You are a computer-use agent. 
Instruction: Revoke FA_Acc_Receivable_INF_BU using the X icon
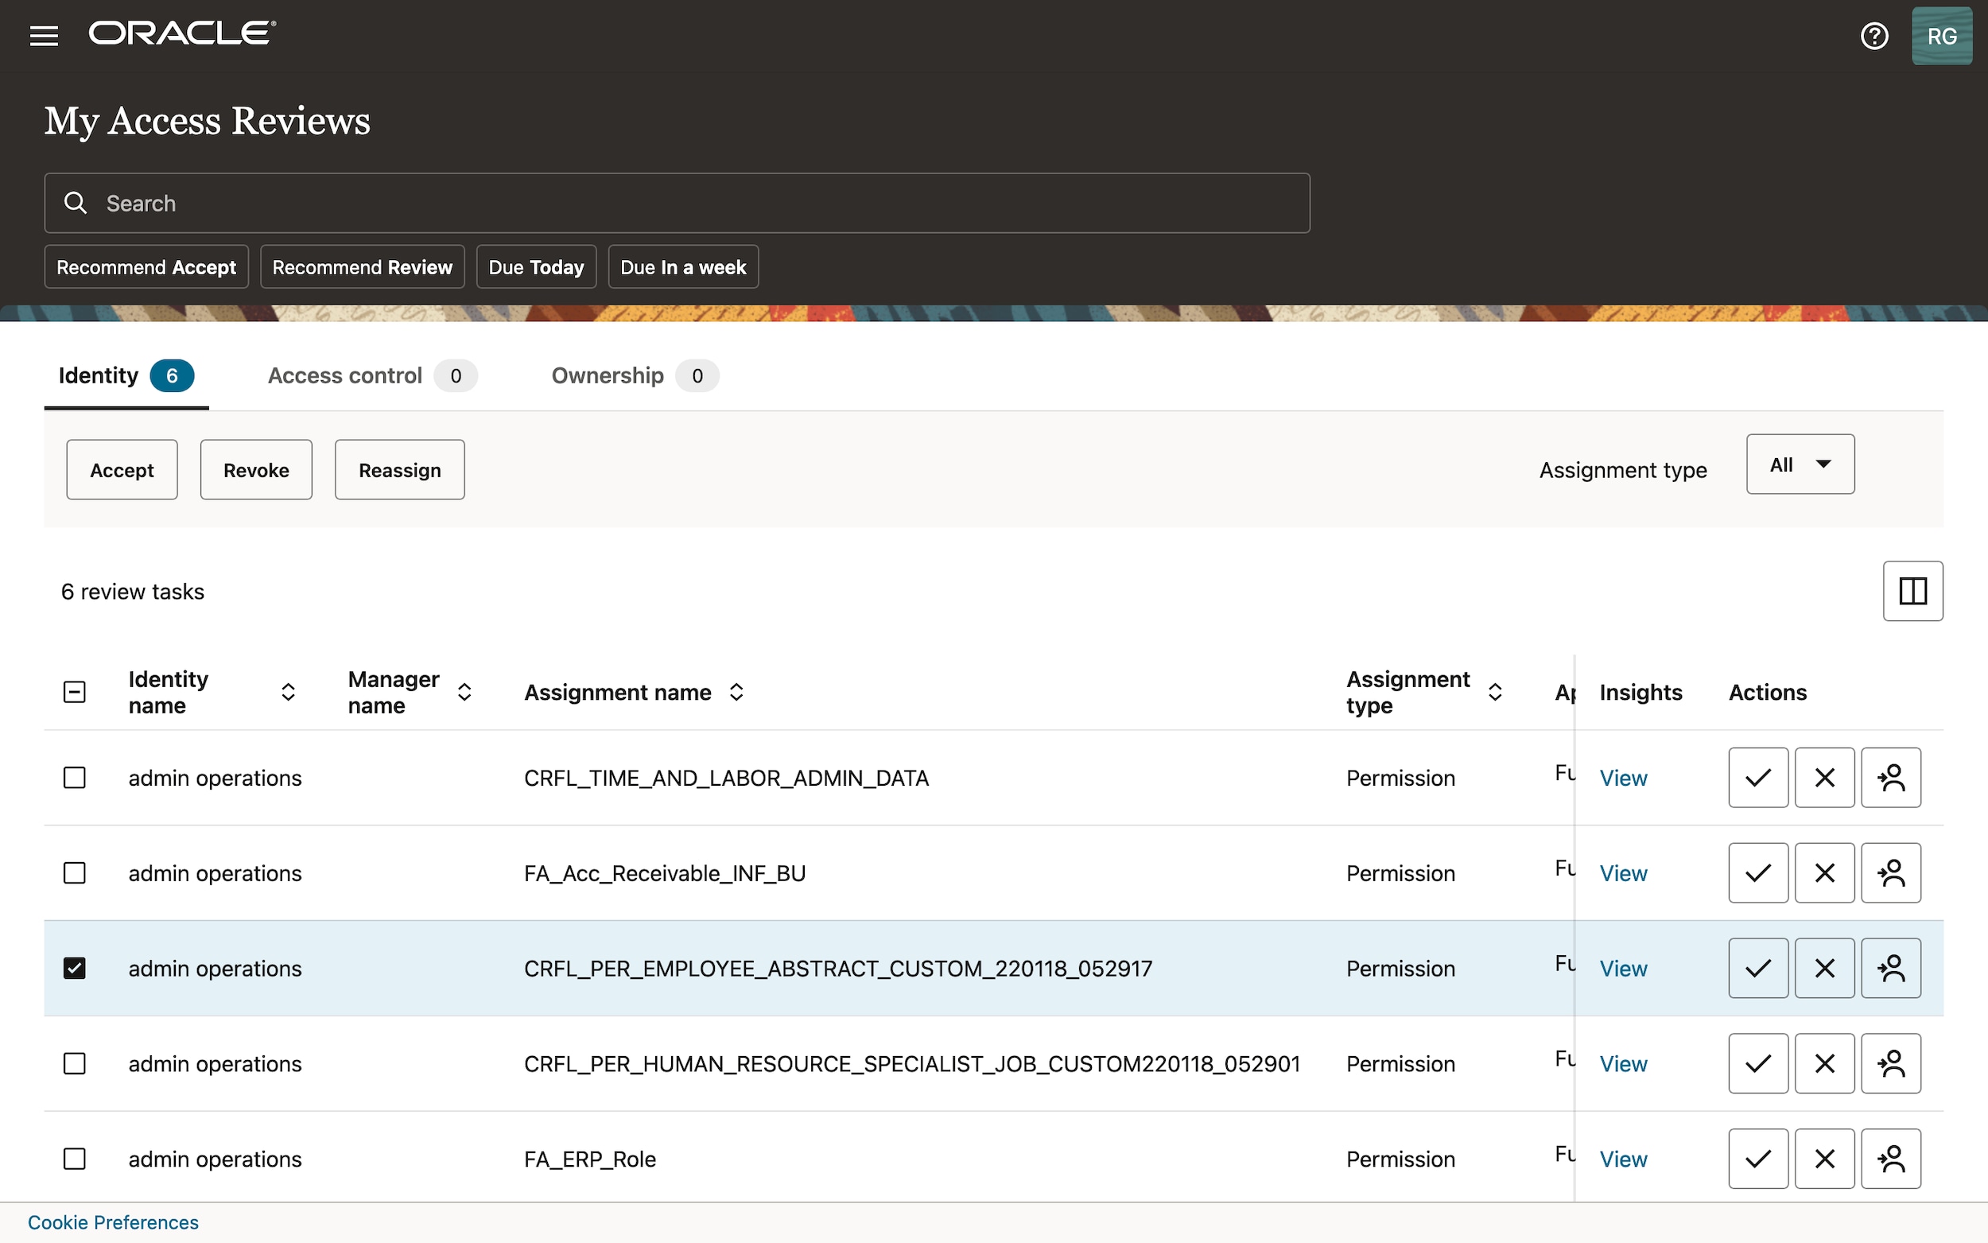[1823, 872]
